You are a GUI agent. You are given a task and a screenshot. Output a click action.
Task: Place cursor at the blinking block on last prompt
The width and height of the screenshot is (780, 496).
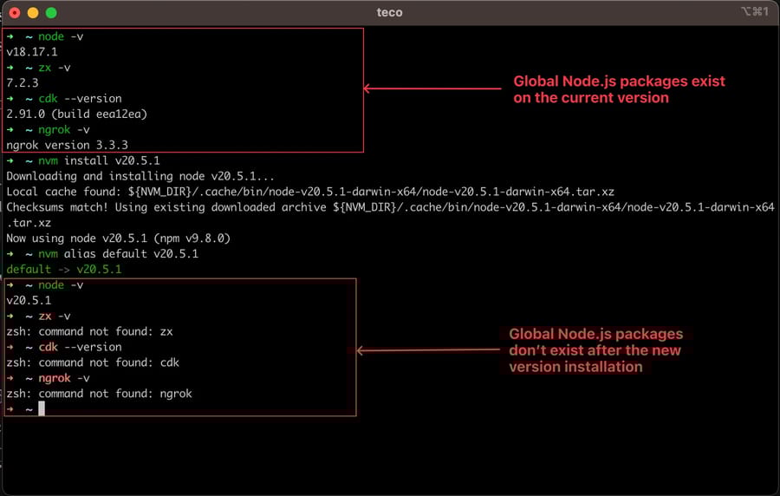pos(41,408)
